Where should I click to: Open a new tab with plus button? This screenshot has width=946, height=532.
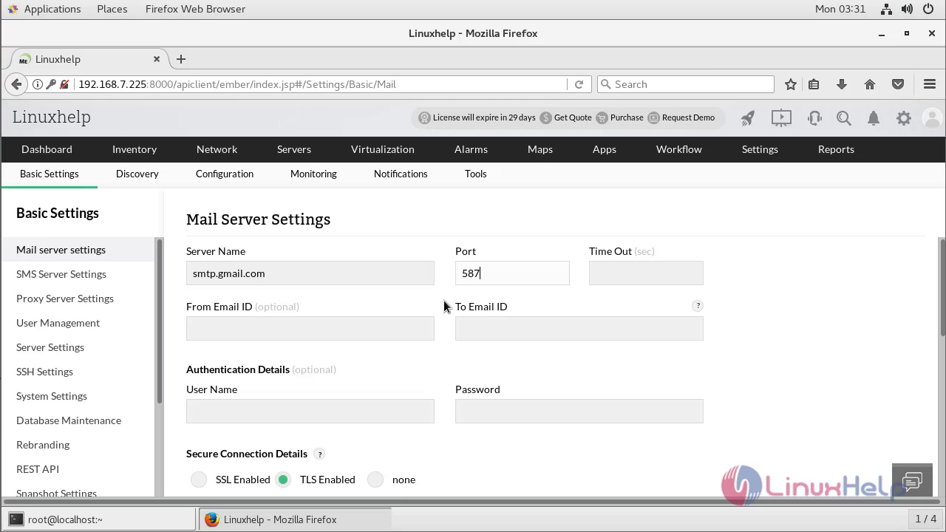pyautogui.click(x=181, y=59)
